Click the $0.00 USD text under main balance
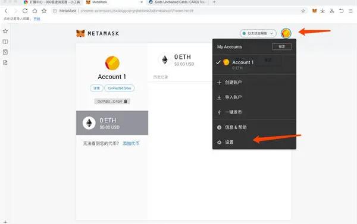Image resolution: width=357 pixels, height=224 pixels. pyautogui.click(x=184, y=64)
